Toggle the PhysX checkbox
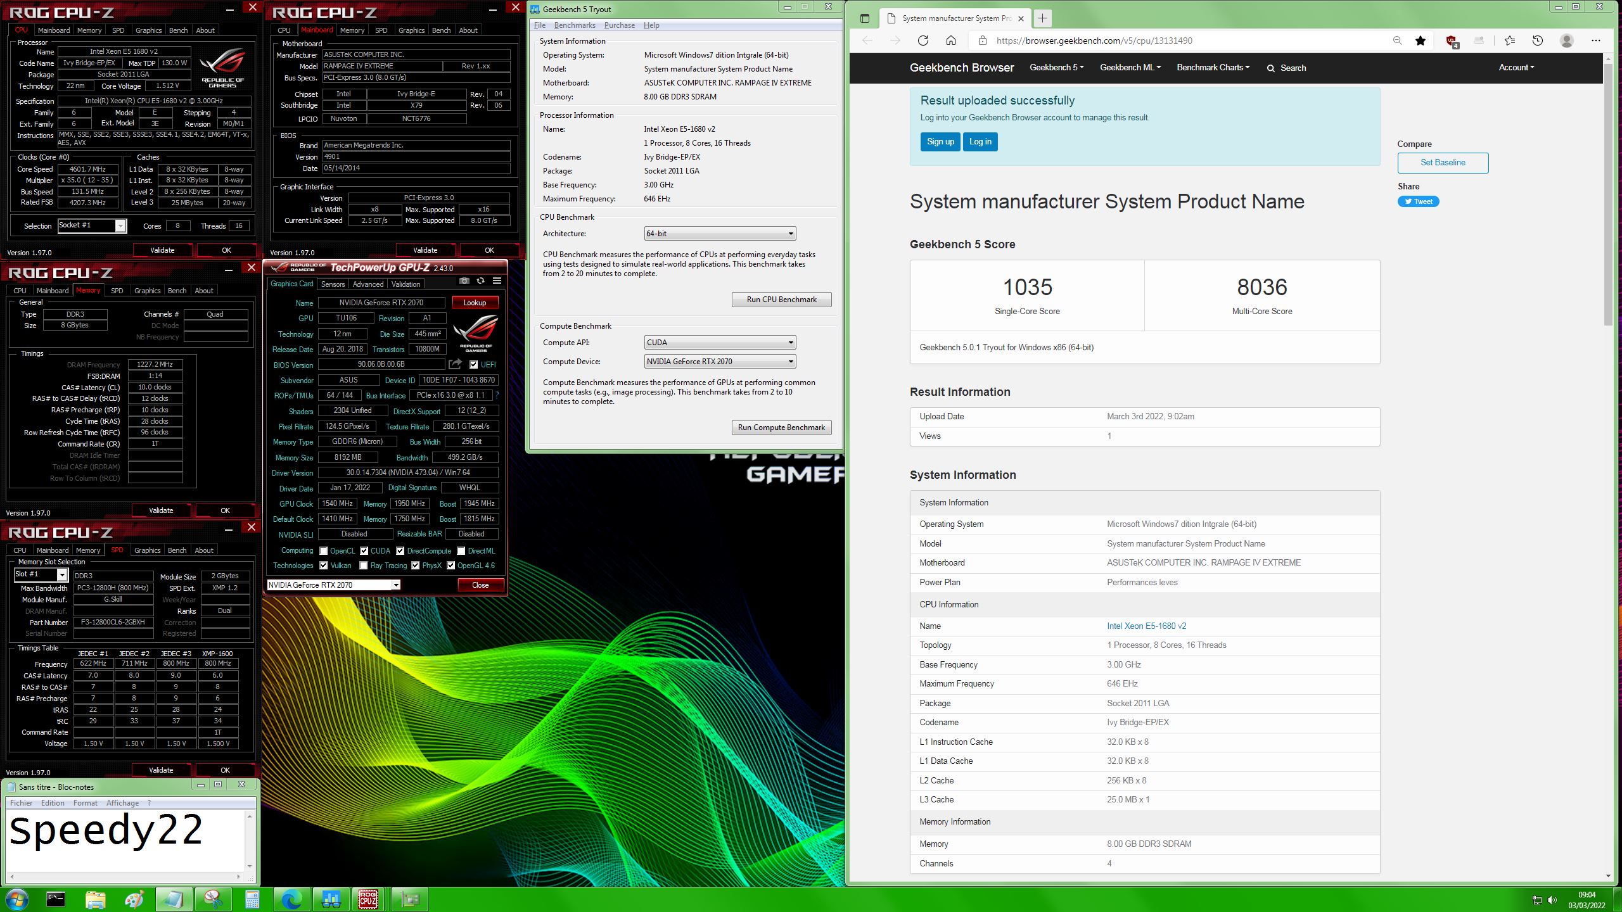This screenshot has width=1622, height=912. 416,566
